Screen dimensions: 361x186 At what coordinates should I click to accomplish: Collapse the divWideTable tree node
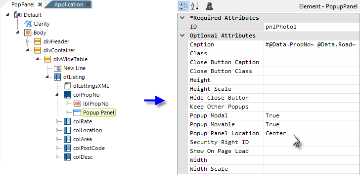tap(37, 59)
